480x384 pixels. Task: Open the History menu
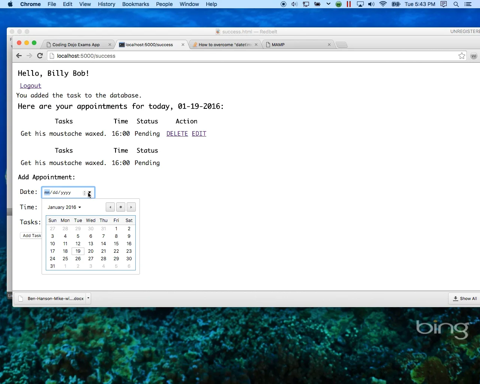tap(106, 4)
